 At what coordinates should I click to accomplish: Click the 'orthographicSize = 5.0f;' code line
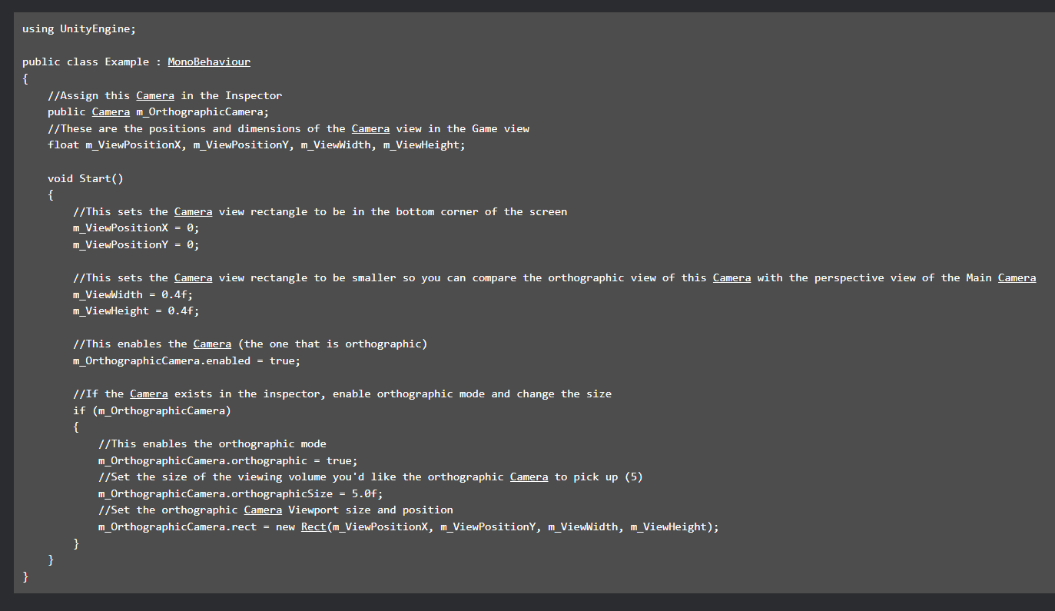(x=241, y=493)
